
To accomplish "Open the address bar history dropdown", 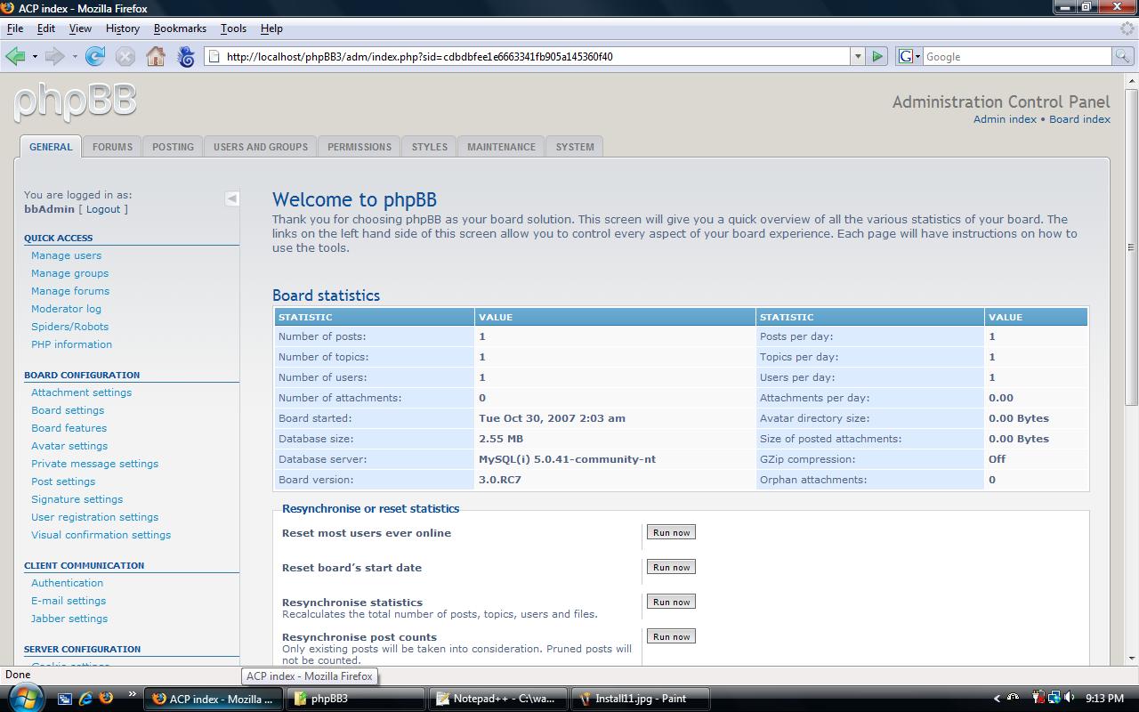I will pos(858,57).
